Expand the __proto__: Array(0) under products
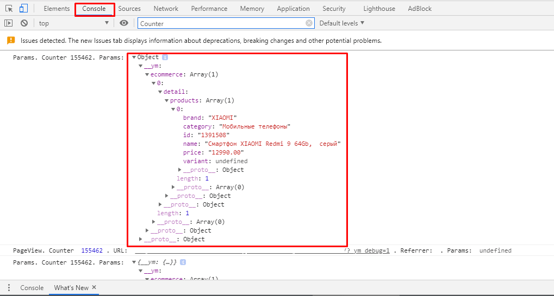The image size is (554, 296). coord(173,187)
